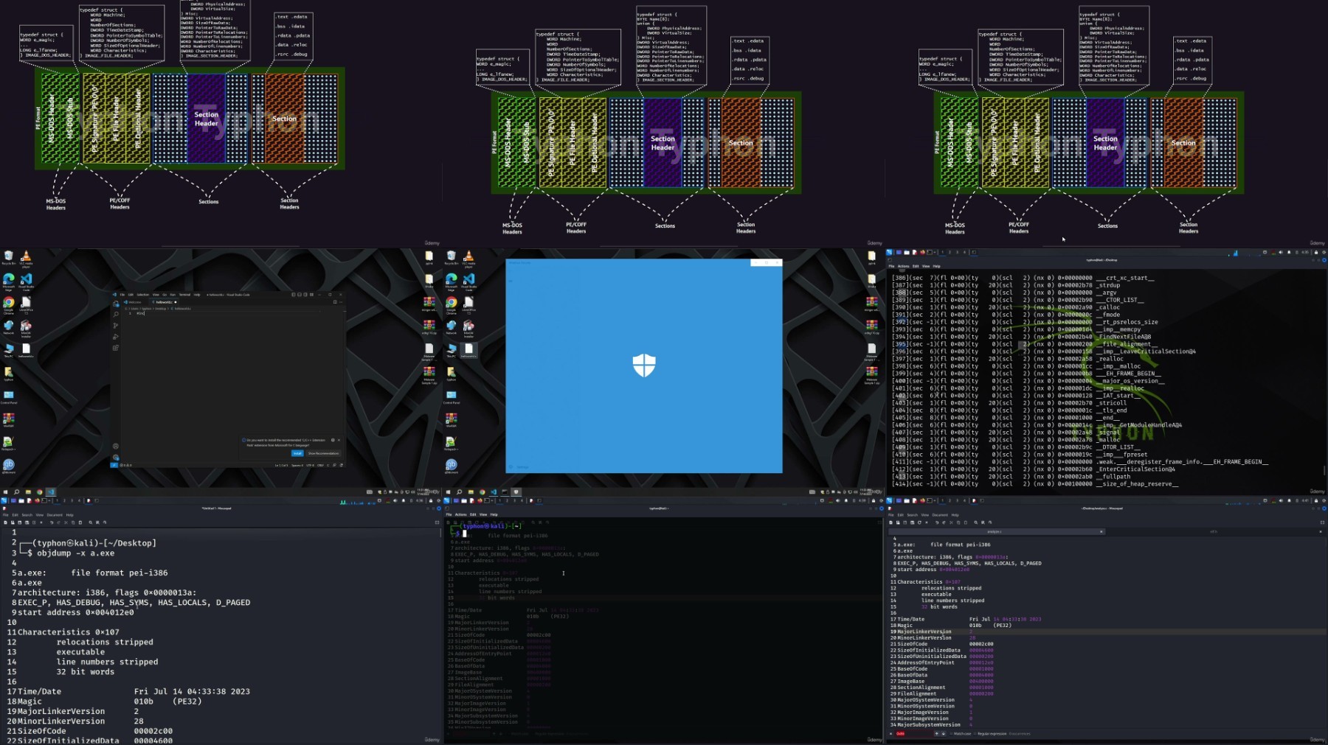The width and height of the screenshot is (1328, 745).
Task: Click the Undo icon in analyze.c Mousepad
Action: click(x=936, y=522)
